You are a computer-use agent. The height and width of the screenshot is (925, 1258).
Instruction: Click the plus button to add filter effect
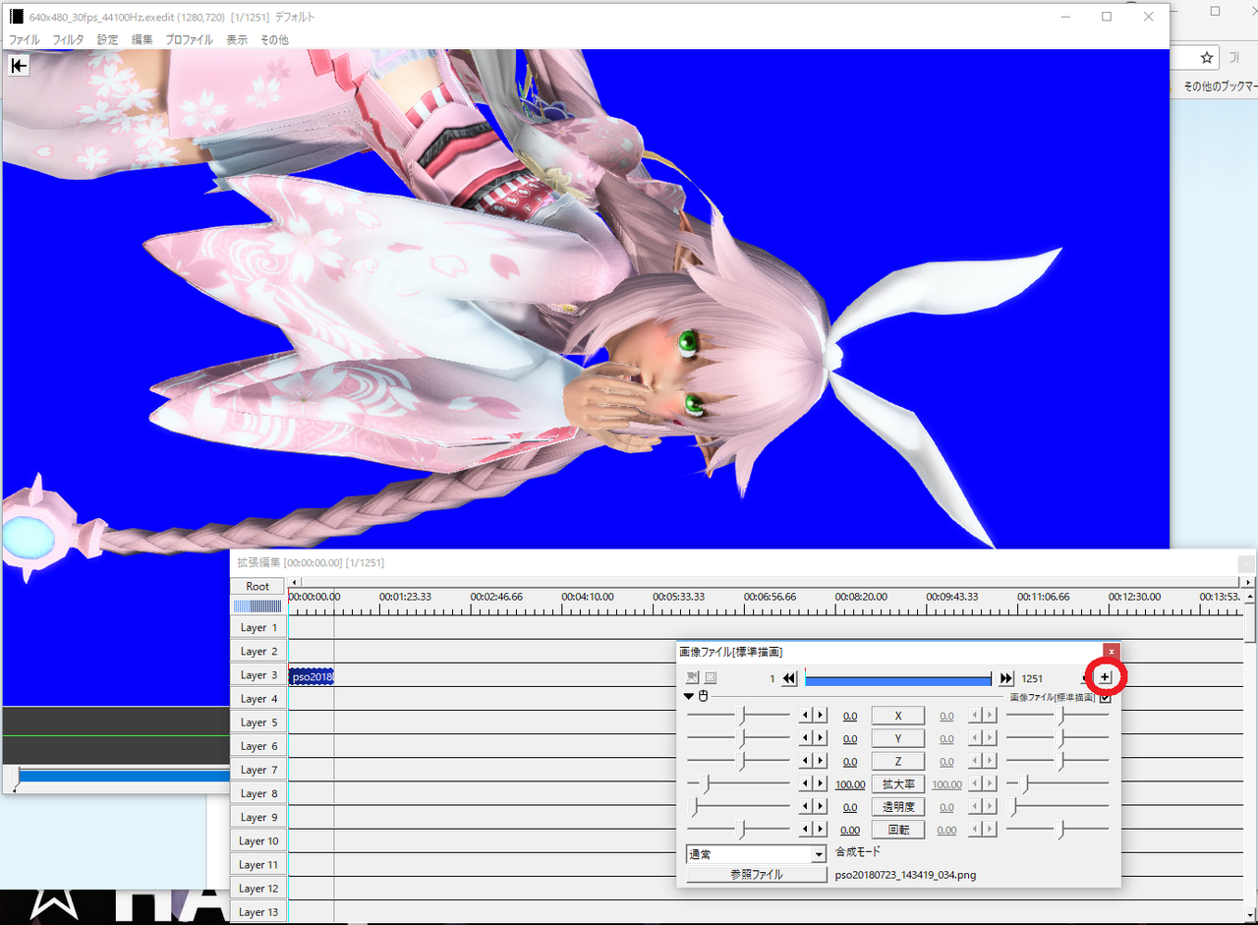(x=1105, y=677)
